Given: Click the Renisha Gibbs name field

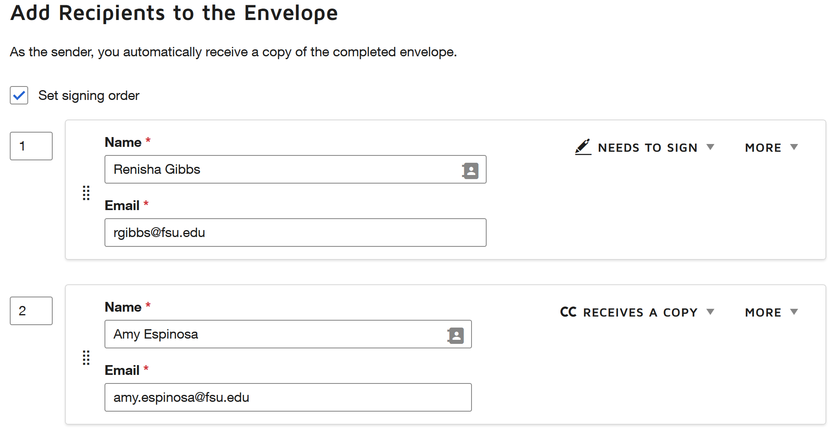Looking at the screenshot, I should 296,169.
